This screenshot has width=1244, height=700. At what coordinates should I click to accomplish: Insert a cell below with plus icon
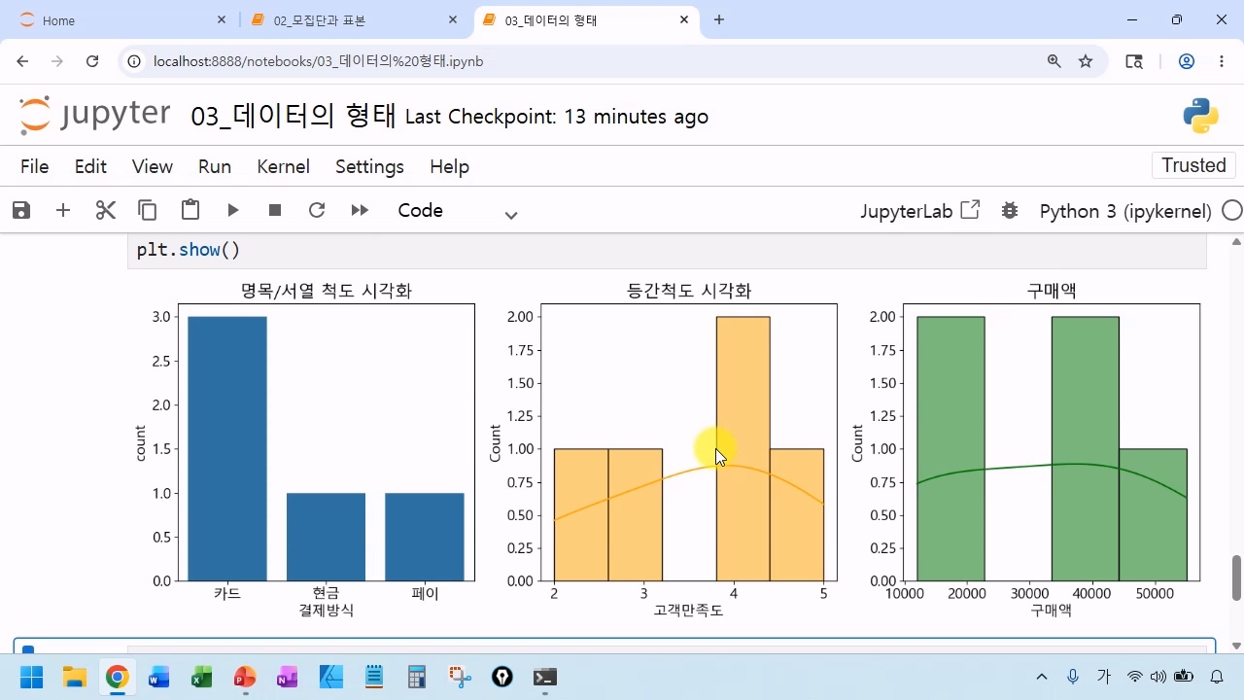[63, 210]
